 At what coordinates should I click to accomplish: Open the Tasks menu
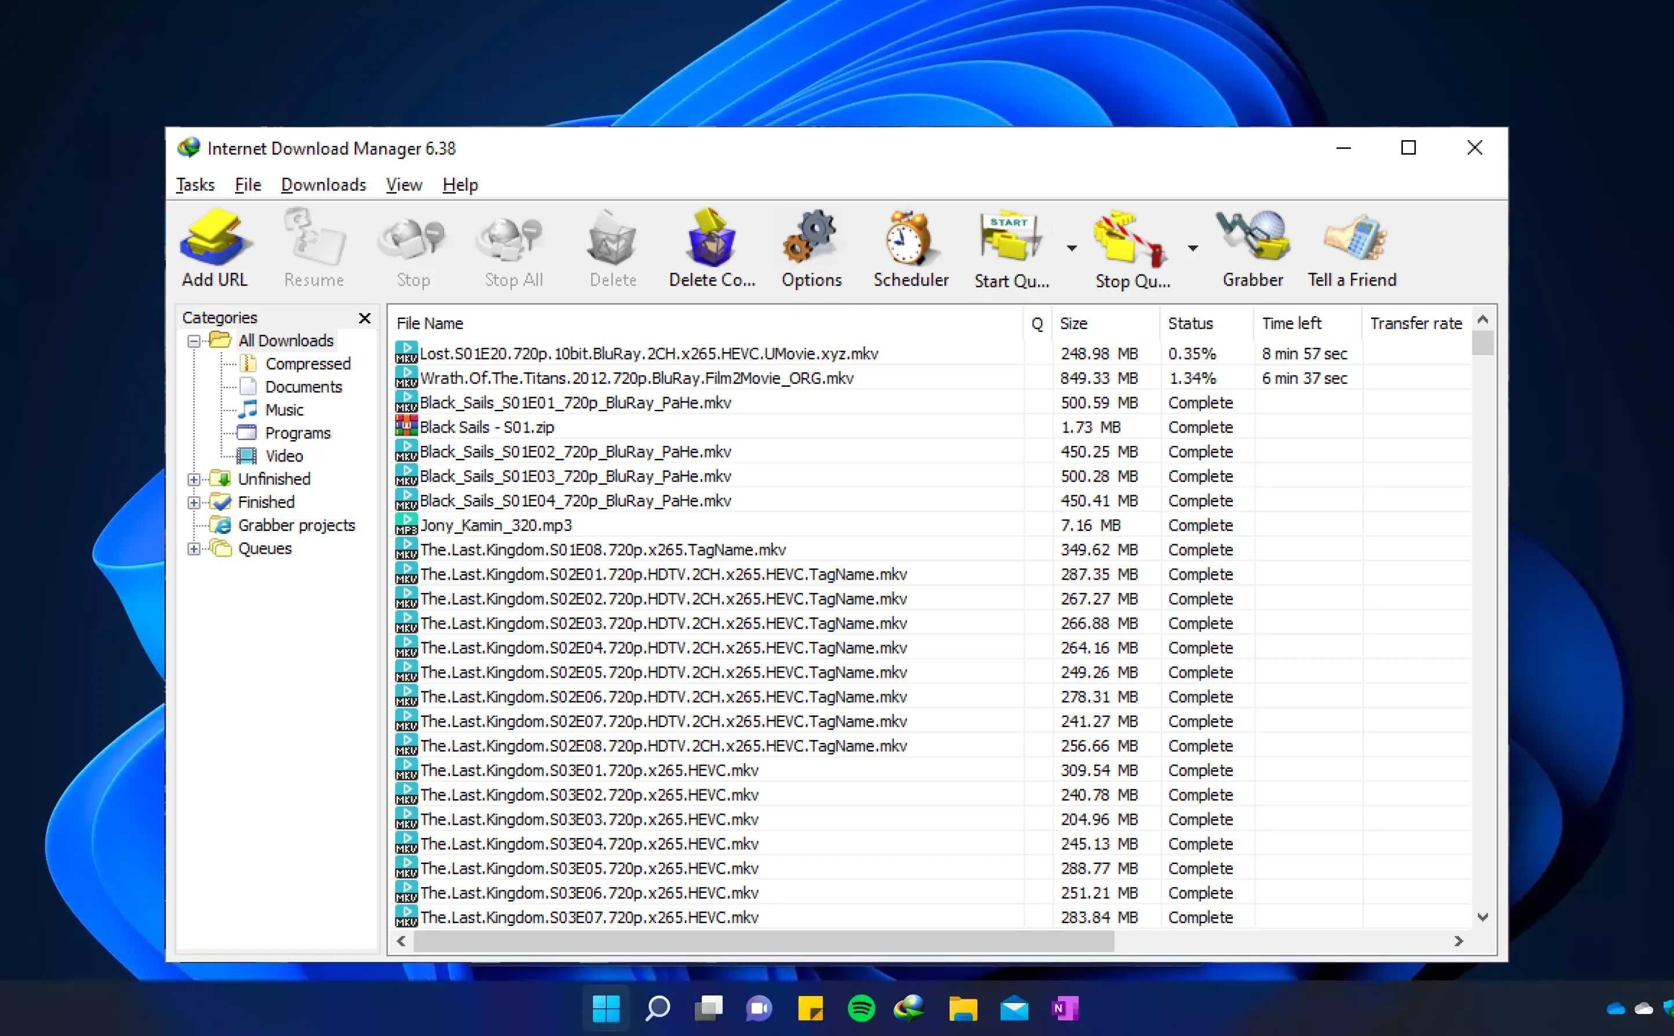tap(195, 185)
